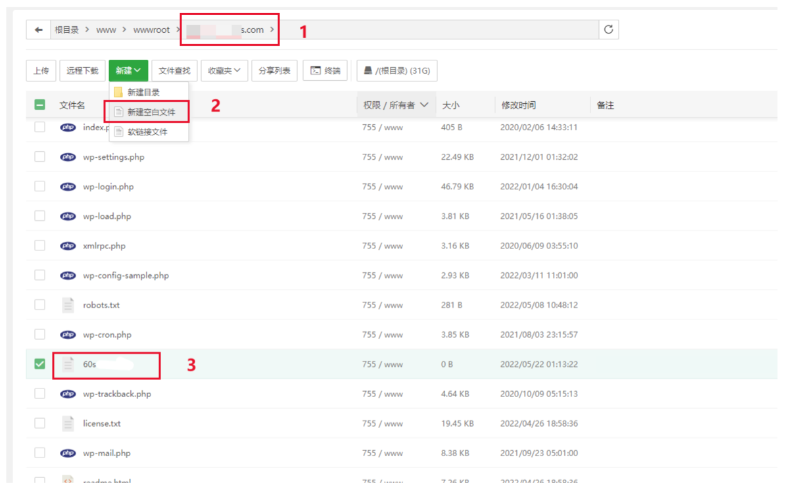
Task: Click the text file icon for robots.txt
Action: (x=68, y=305)
